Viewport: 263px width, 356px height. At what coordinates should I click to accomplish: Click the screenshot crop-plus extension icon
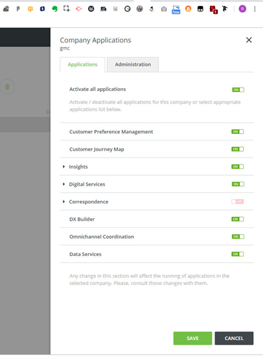[66, 9]
